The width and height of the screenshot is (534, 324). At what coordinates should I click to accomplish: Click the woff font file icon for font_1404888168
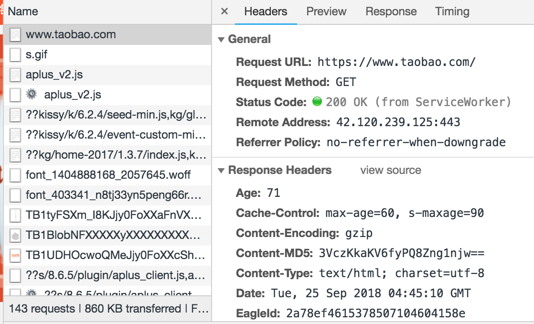tap(16, 174)
